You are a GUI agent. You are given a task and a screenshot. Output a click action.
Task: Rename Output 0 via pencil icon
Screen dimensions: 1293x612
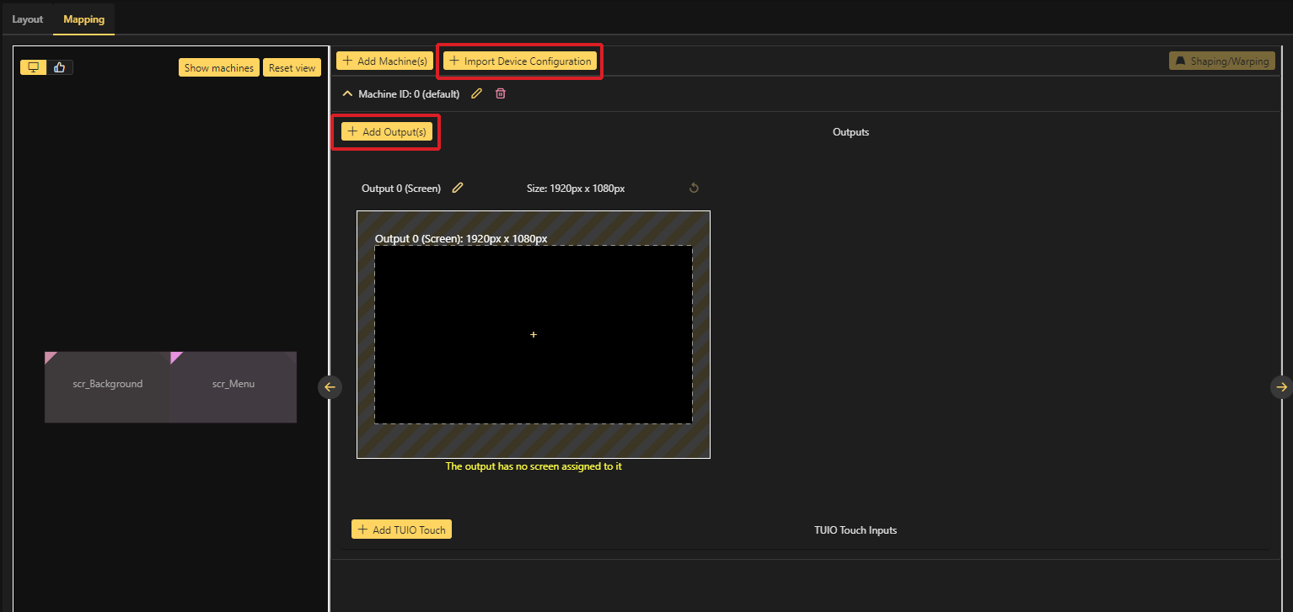coord(458,189)
